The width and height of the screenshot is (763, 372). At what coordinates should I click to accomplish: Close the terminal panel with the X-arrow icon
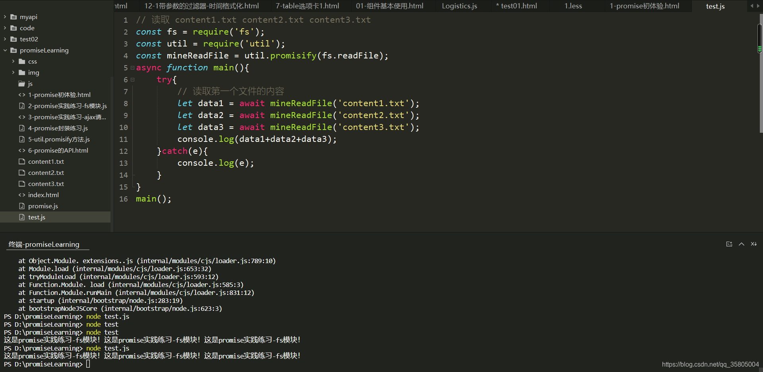click(x=753, y=244)
